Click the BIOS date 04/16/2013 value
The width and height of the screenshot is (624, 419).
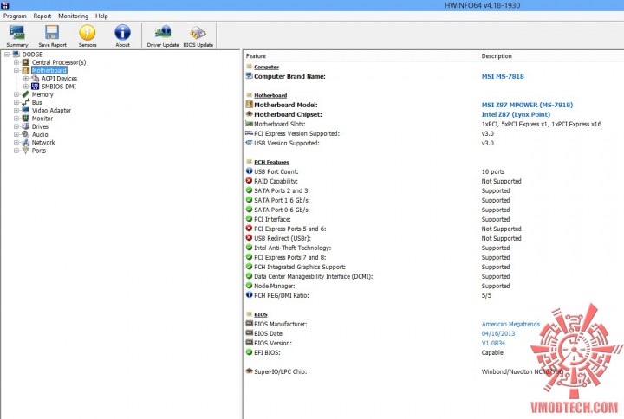coord(497,333)
